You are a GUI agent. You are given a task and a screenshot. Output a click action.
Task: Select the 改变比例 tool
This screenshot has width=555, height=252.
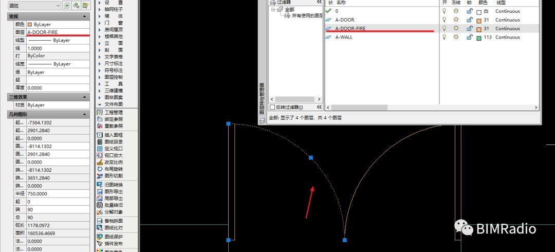(110, 162)
